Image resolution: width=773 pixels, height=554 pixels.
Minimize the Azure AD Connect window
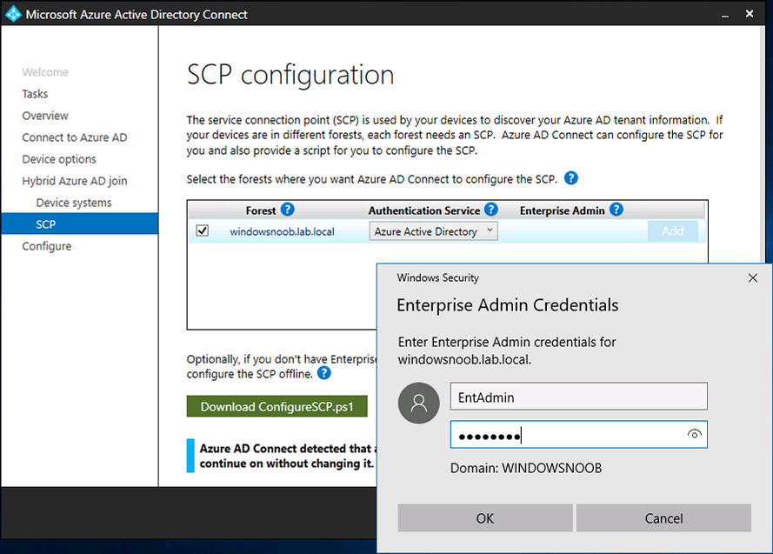725,15
